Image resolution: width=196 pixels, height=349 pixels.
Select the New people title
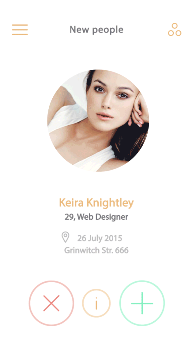coord(96,29)
